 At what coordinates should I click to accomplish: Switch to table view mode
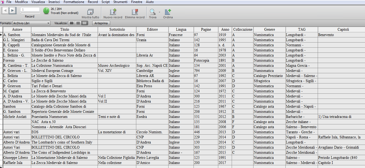[84, 23]
